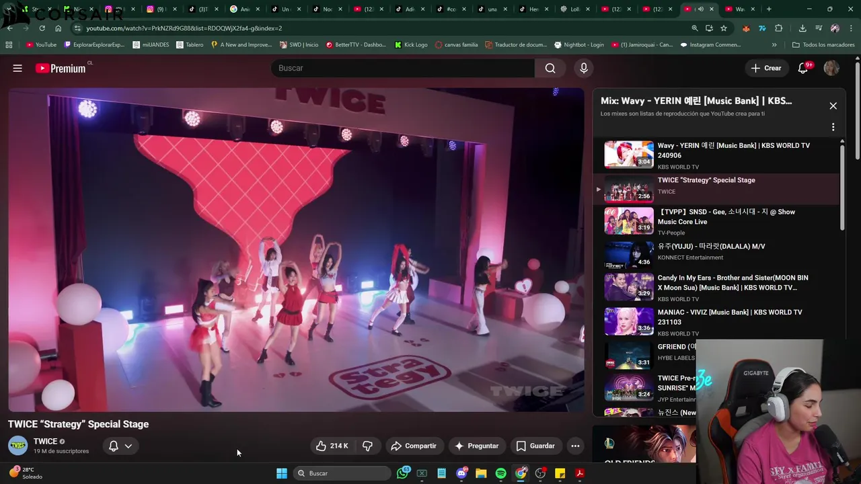This screenshot has width=861, height=484.
Task: Open the YouTube hamburger guide menu
Action: coord(17,68)
